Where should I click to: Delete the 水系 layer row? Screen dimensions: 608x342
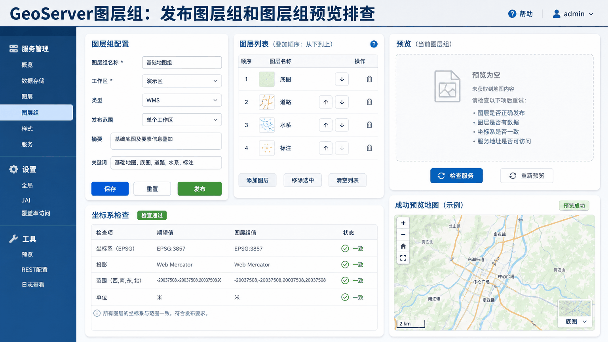(x=369, y=125)
